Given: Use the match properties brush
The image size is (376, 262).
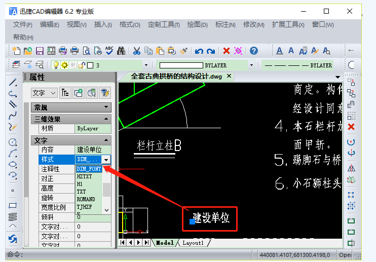Looking at the screenshot, I should pos(183,51).
